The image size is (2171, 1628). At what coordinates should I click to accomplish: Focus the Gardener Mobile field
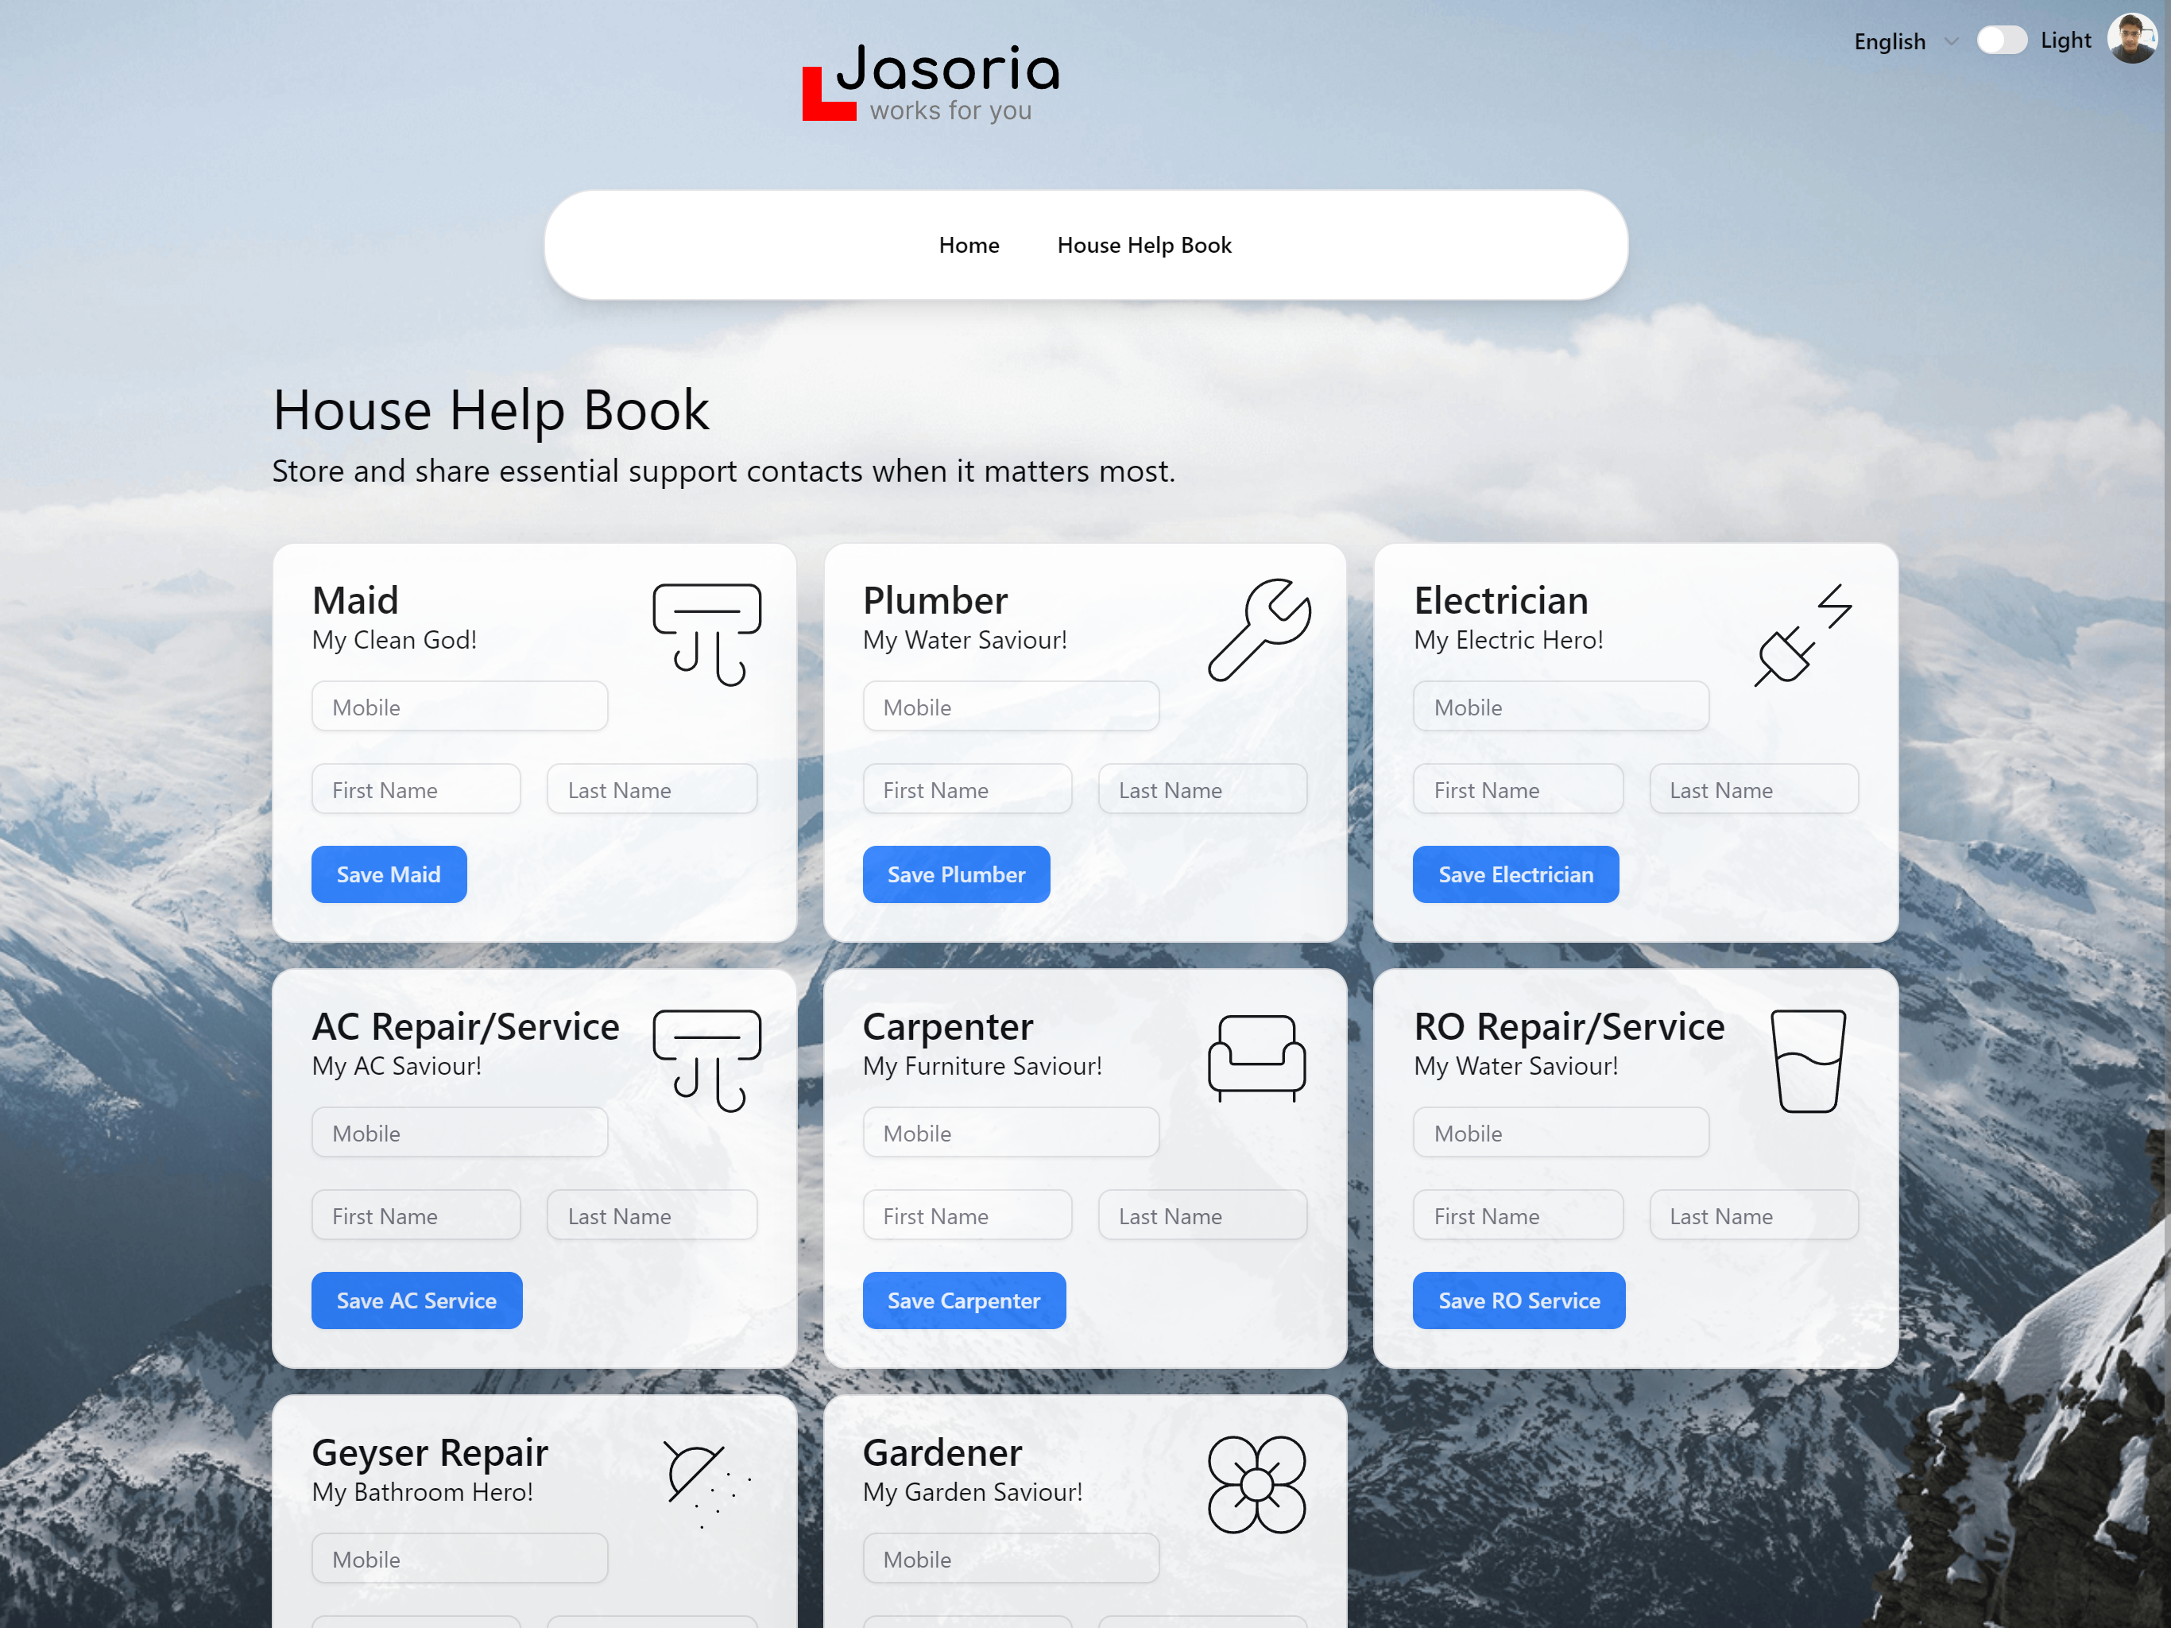1011,1560
